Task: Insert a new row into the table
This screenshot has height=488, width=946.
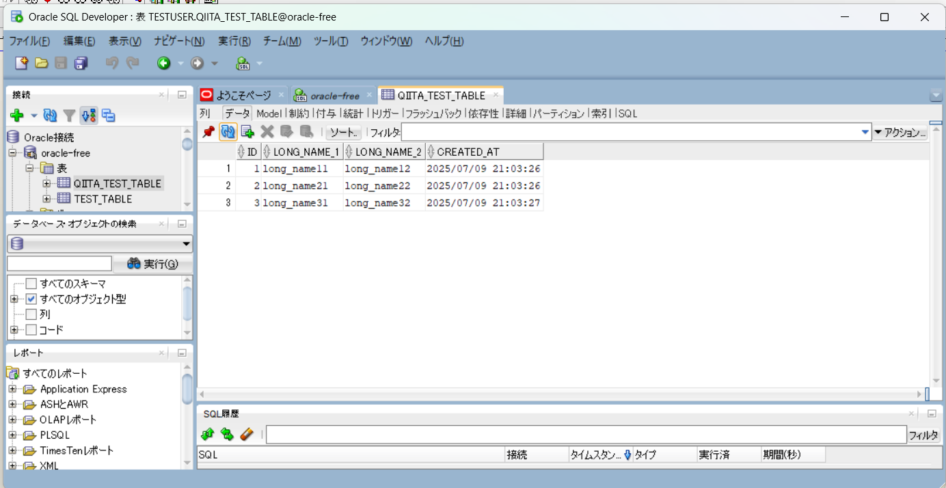Action: 247,132
